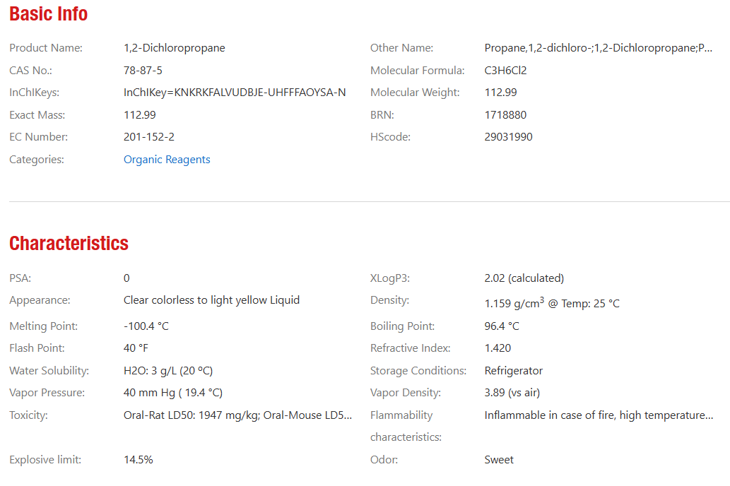This screenshot has height=486, width=730.
Task: Click the Odor value Sweet
Action: click(499, 460)
